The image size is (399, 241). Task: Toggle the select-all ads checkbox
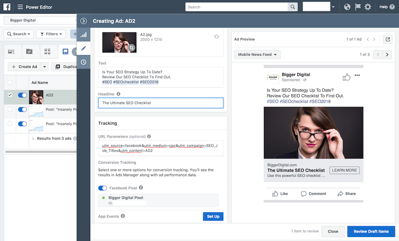coord(10,82)
